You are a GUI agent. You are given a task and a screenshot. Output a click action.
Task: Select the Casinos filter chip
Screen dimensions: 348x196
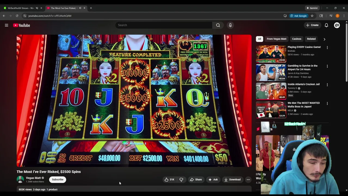pyautogui.click(x=297, y=39)
